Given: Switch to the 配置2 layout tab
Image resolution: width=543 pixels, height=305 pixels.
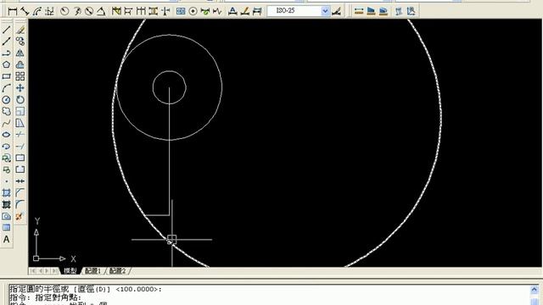Looking at the screenshot, I should point(117,271).
